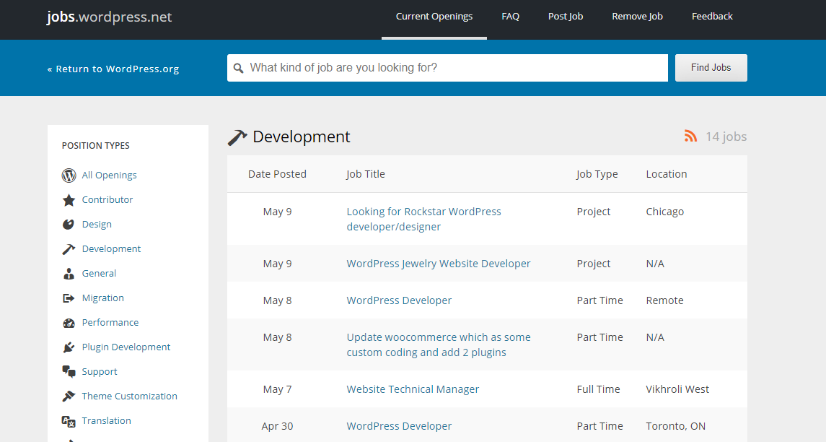This screenshot has width=826, height=442.
Task: Open Website Technical Manager job
Action: [x=413, y=389]
